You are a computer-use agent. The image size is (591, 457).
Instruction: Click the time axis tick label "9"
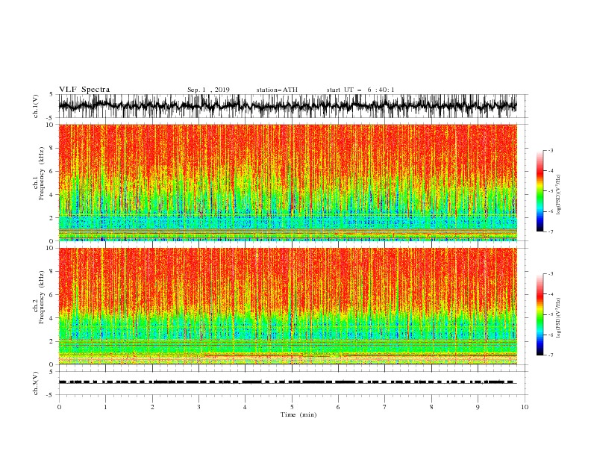point(478,407)
